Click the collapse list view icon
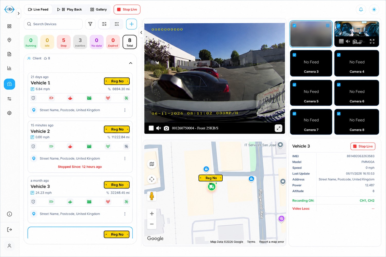 click(117, 24)
